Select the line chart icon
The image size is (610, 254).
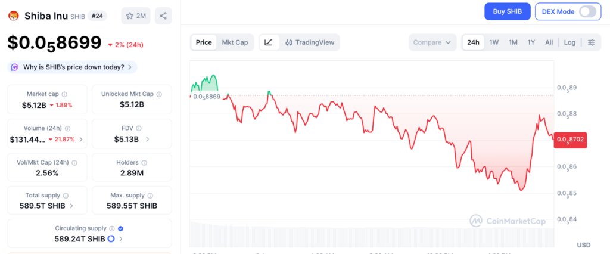pyautogui.click(x=269, y=42)
